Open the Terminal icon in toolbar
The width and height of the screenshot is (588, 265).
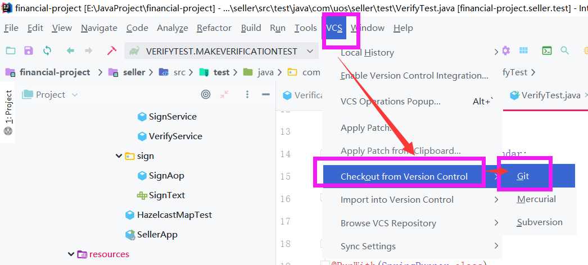(547, 51)
